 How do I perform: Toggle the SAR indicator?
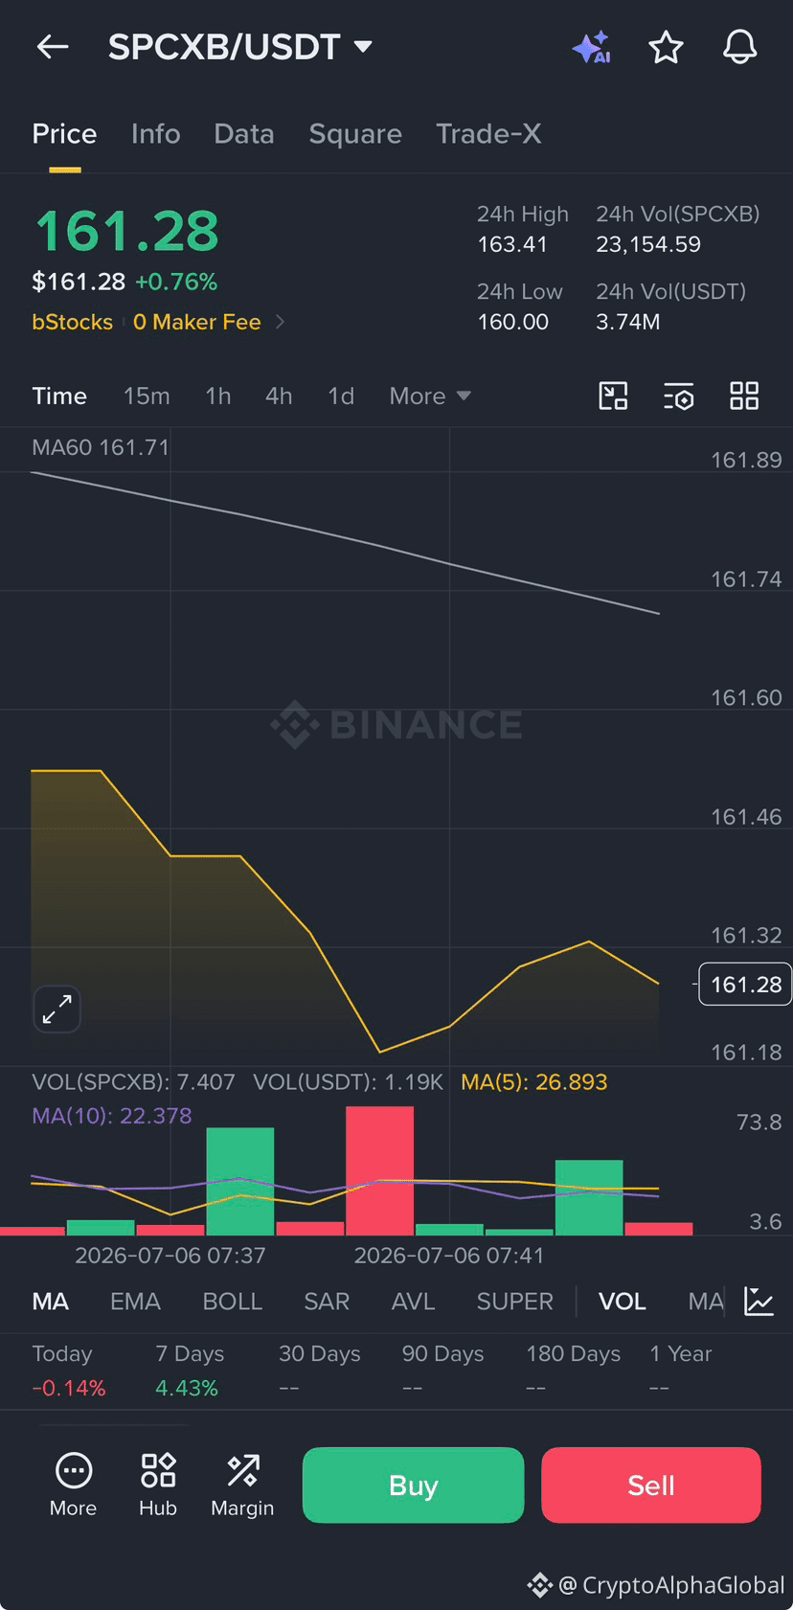tap(327, 1302)
